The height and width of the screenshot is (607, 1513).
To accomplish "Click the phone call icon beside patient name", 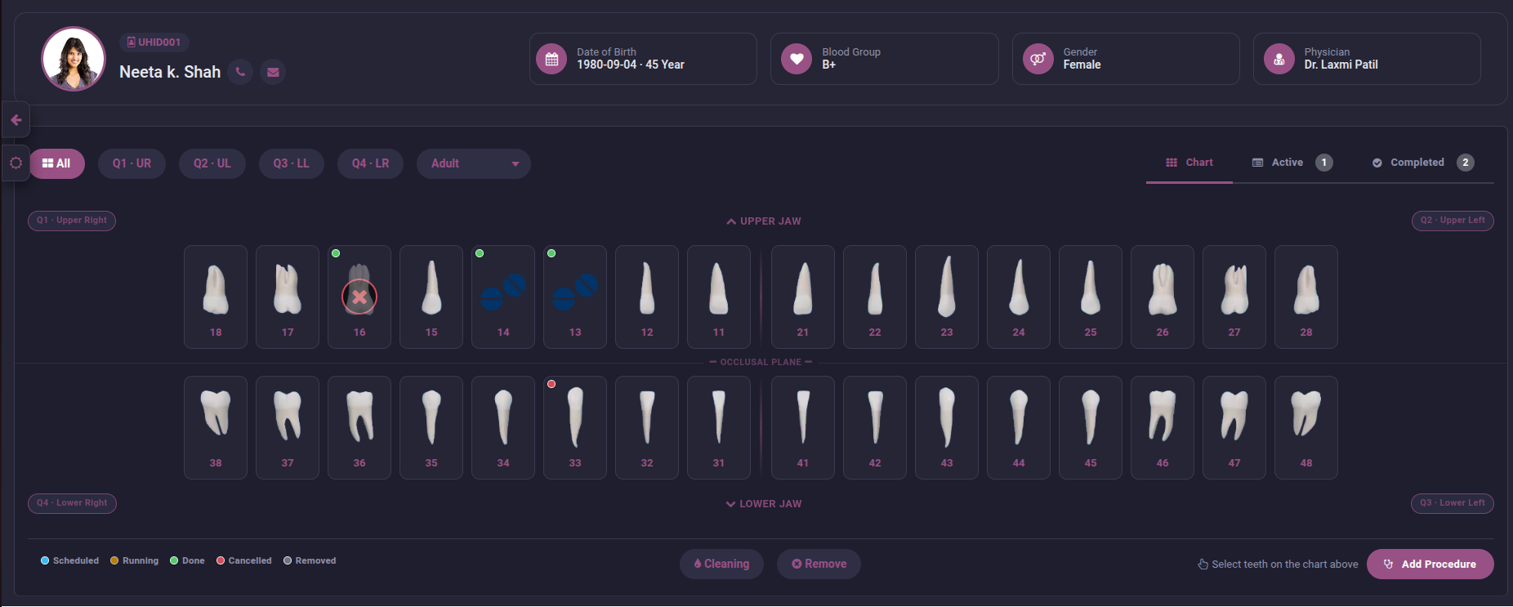I will click(240, 72).
